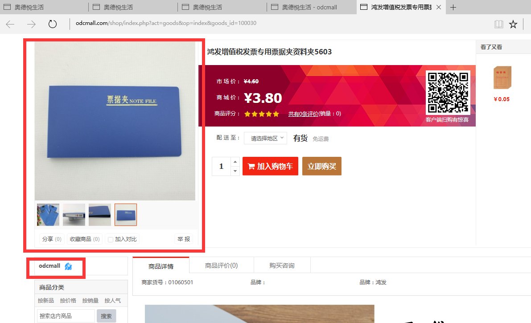Click the odcmall store badge icon
The width and height of the screenshot is (531, 323).
[x=68, y=266]
